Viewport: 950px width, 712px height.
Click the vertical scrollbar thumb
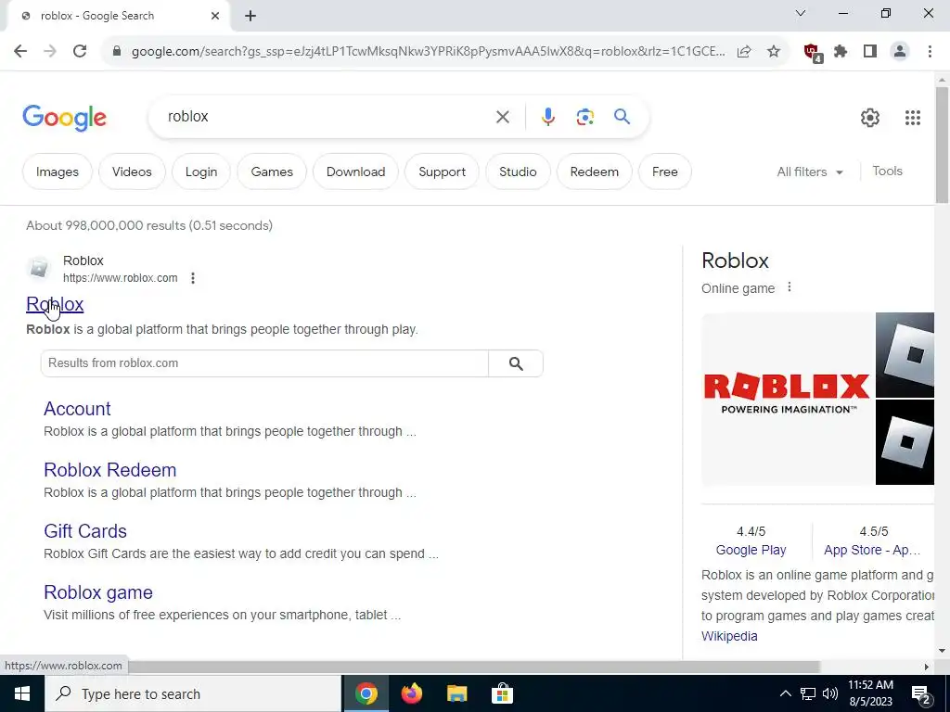point(943,144)
